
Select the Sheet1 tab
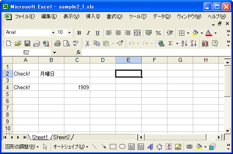(x=40, y=137)
